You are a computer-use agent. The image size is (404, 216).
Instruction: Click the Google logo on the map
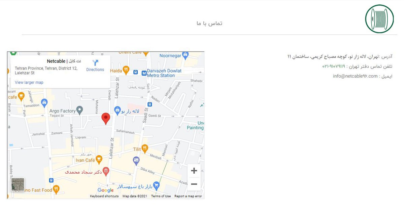coord(106,190)
